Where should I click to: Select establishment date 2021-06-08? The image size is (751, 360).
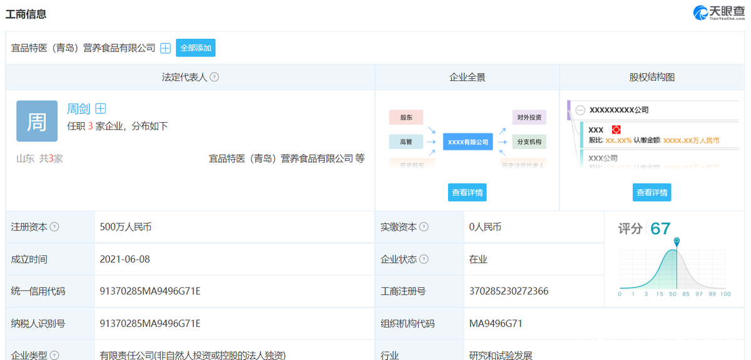pyautogui.click(x=125, y=259)
